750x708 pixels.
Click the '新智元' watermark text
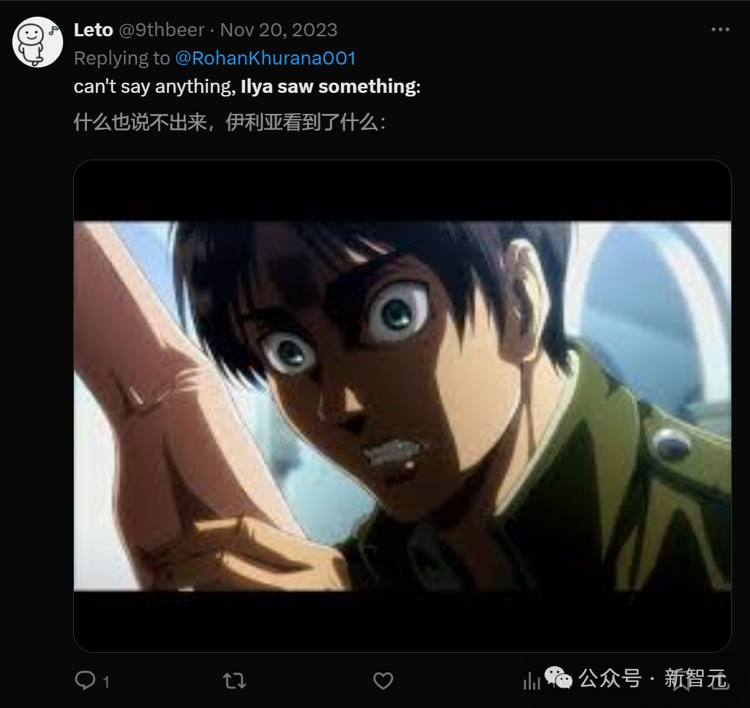point(695,678)
